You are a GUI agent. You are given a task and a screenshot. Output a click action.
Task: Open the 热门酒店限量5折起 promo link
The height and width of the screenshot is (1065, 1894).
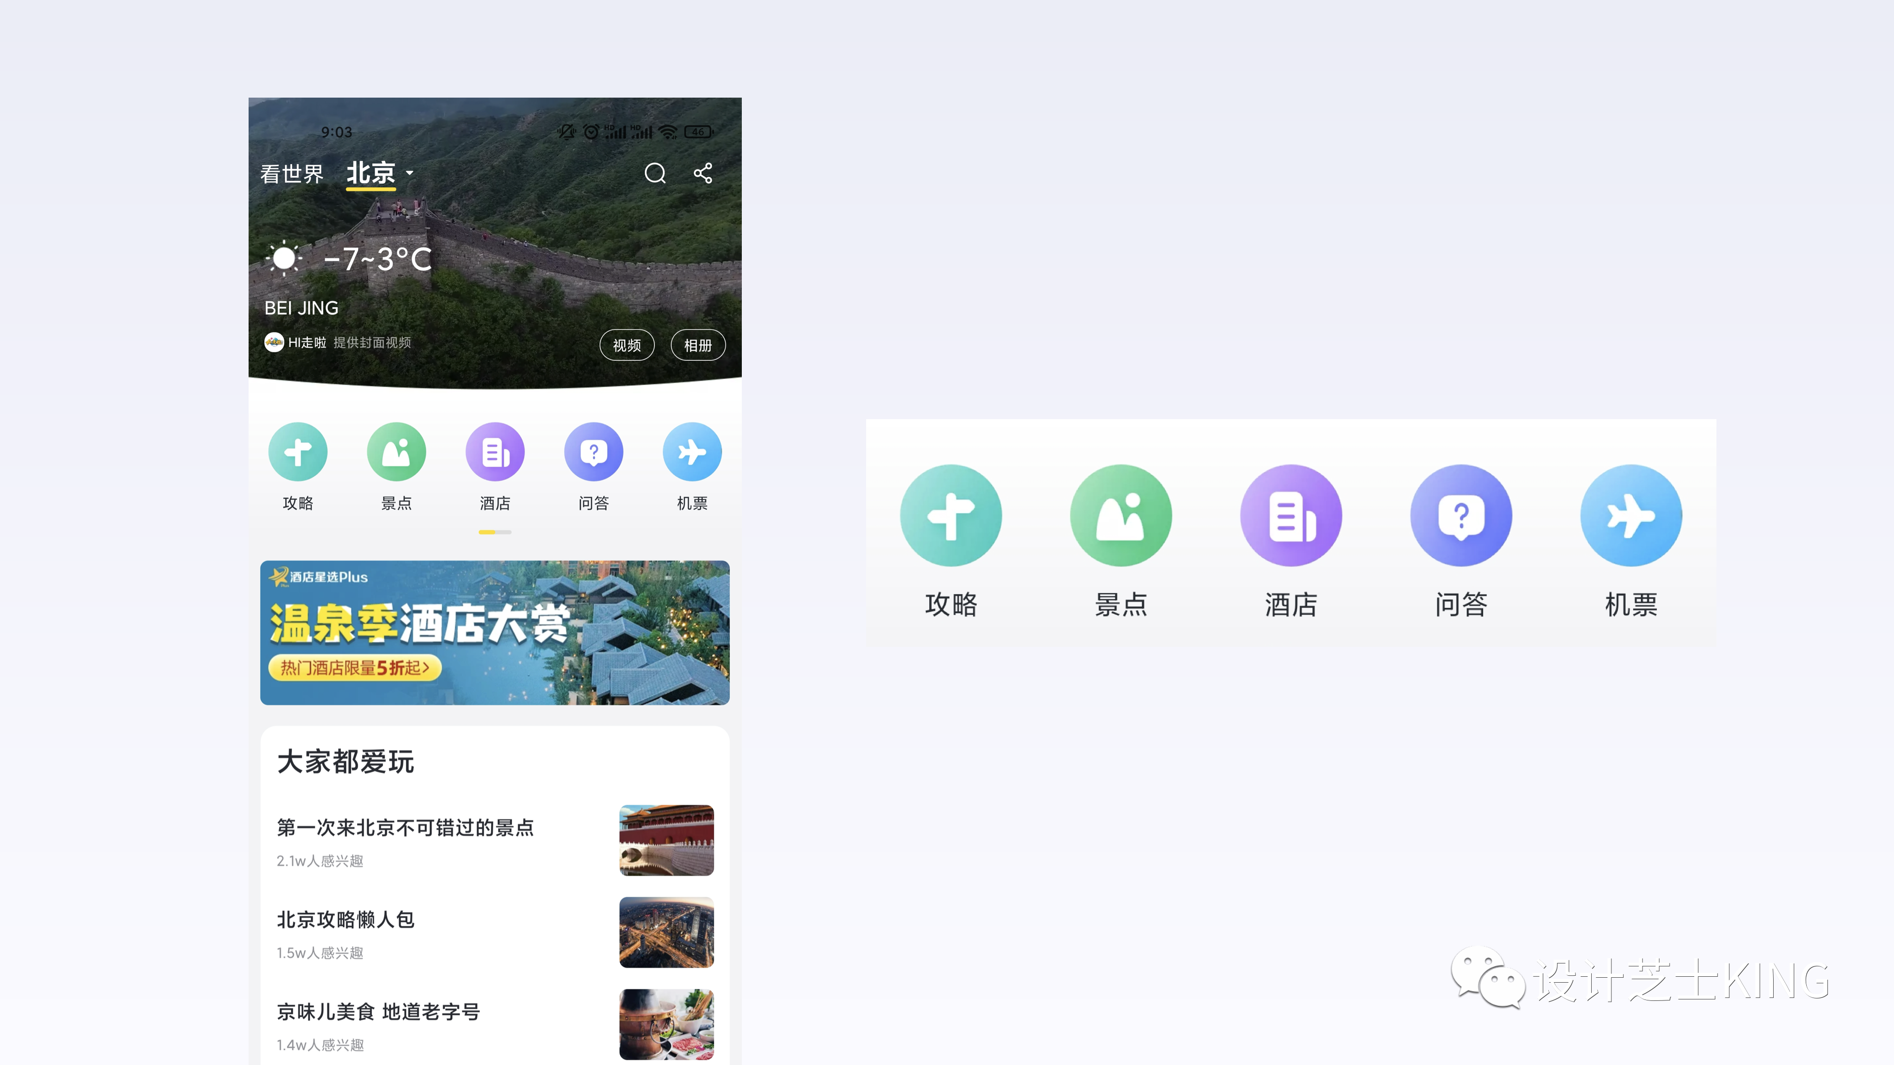[355, 668]
